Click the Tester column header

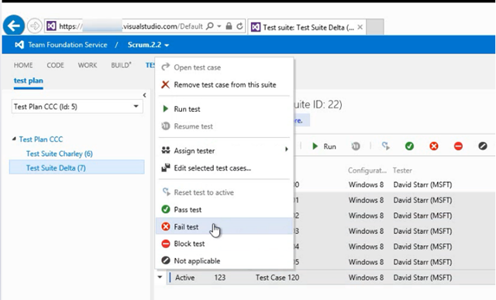click(x=402, y=171)
